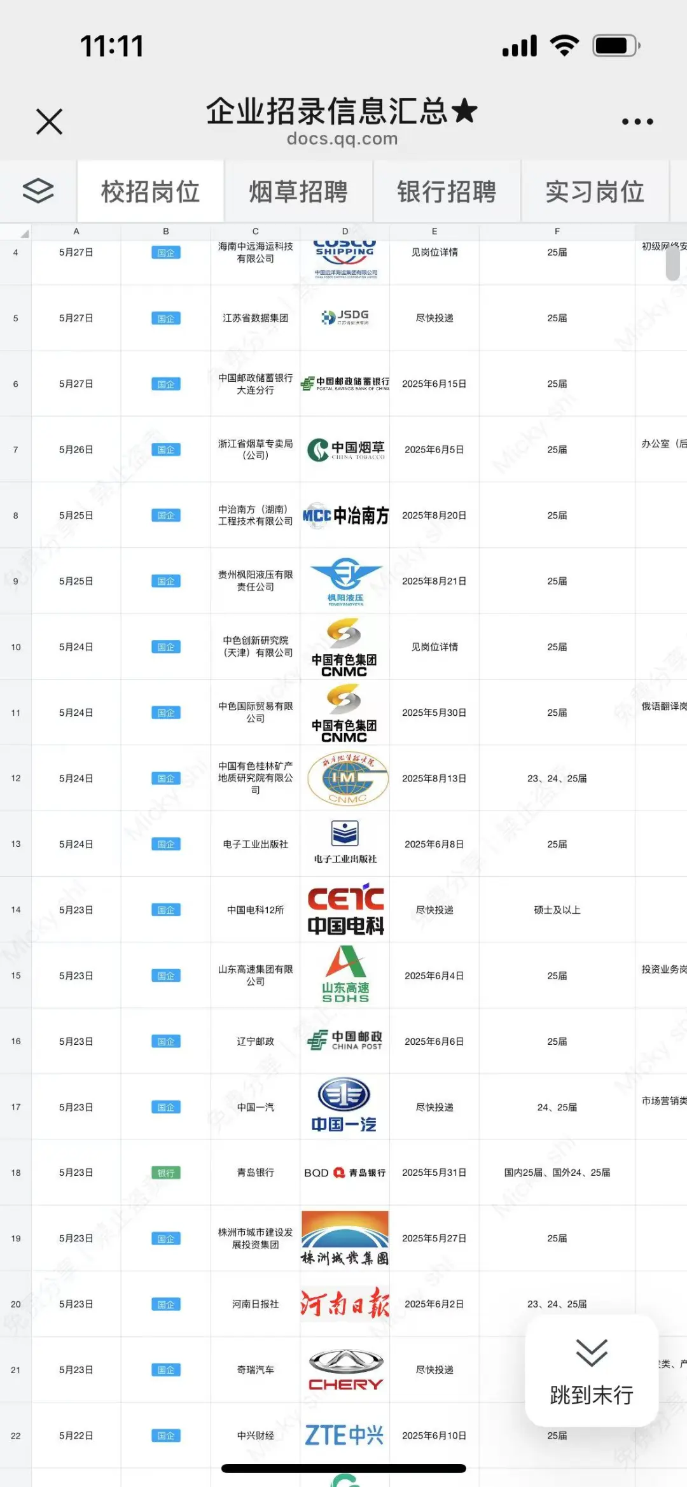This screenshot has height=1487, width=687.
Task: Select column E header
Action: [434, 232]
